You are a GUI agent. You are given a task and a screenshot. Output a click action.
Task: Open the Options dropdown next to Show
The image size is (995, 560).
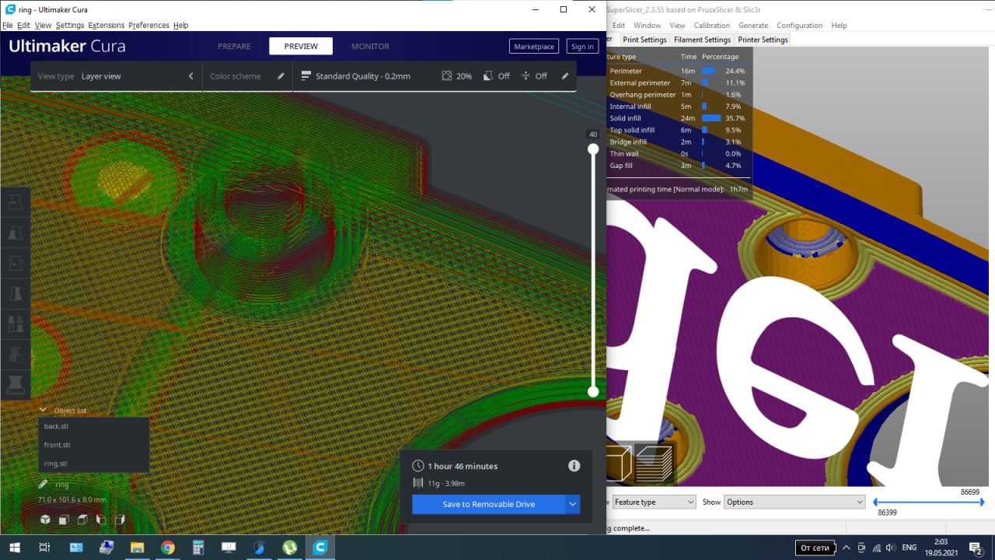pyautogui.click(x=794, y=502)
